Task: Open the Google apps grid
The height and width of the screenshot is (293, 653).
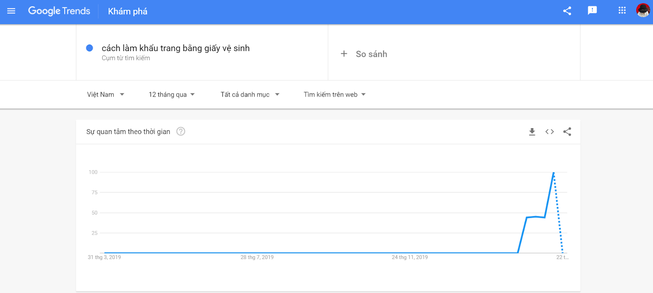Action: 622,11
